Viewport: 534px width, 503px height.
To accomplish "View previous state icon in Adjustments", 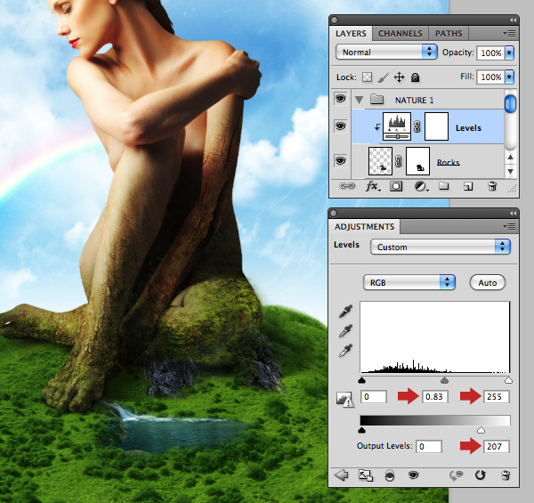I will click(x=457, y=475).
